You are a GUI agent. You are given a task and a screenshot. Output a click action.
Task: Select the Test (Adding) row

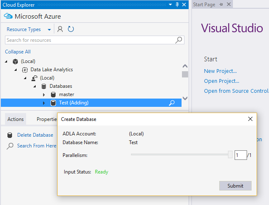(x=91, y=103)
